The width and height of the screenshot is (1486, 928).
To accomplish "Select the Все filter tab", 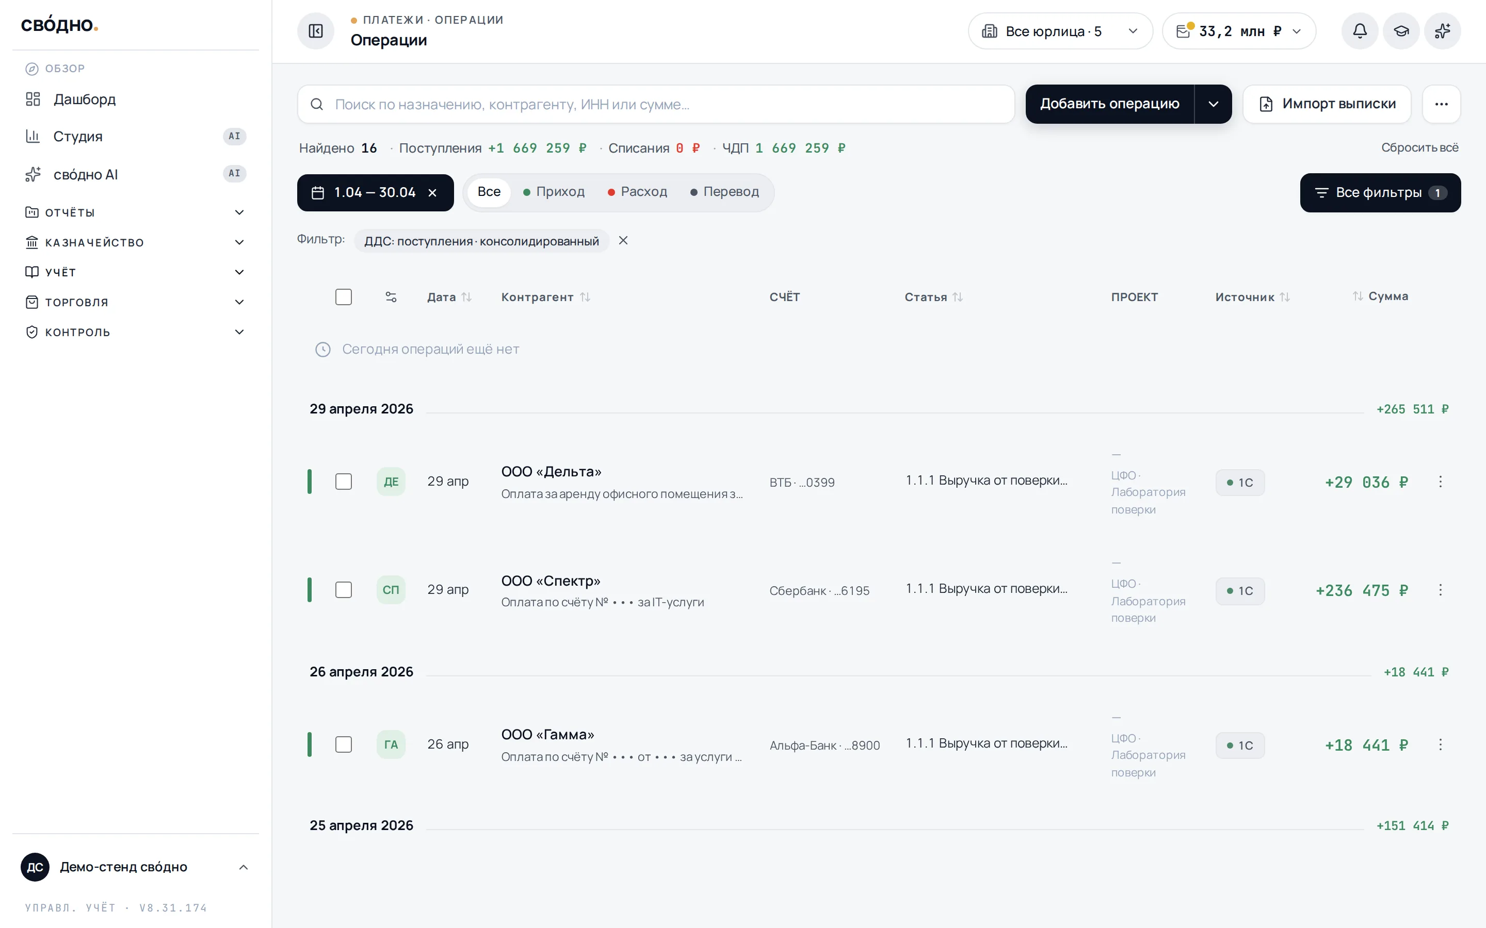I will 489,192.
